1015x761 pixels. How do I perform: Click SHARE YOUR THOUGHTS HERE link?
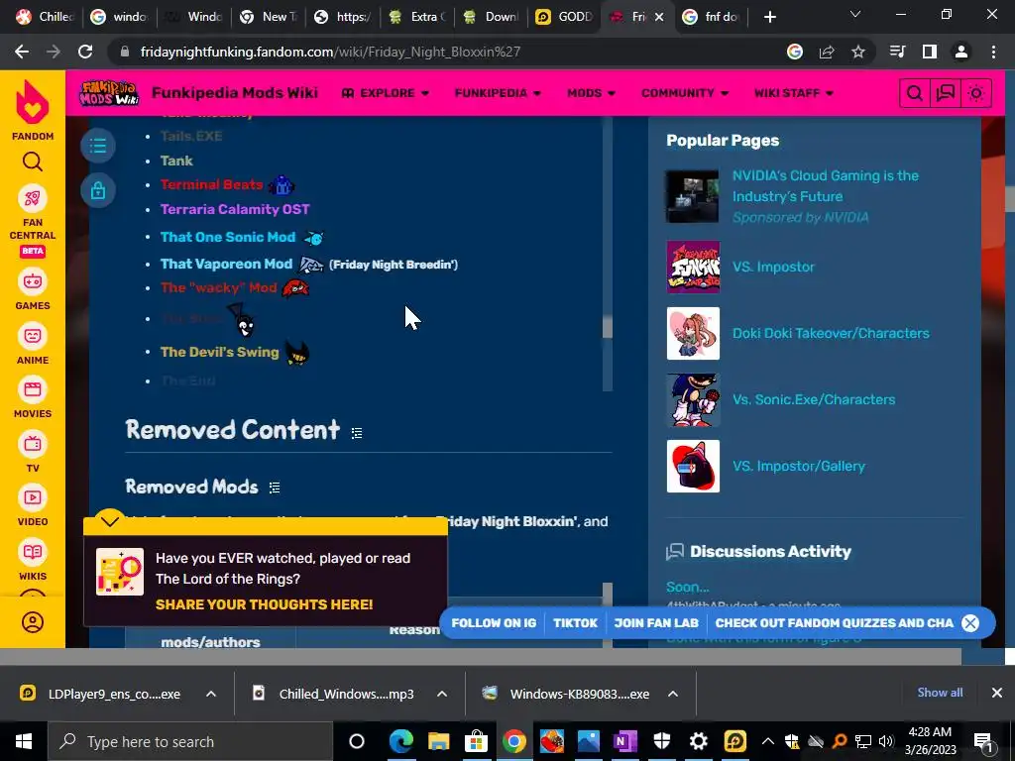coord(264,604)
